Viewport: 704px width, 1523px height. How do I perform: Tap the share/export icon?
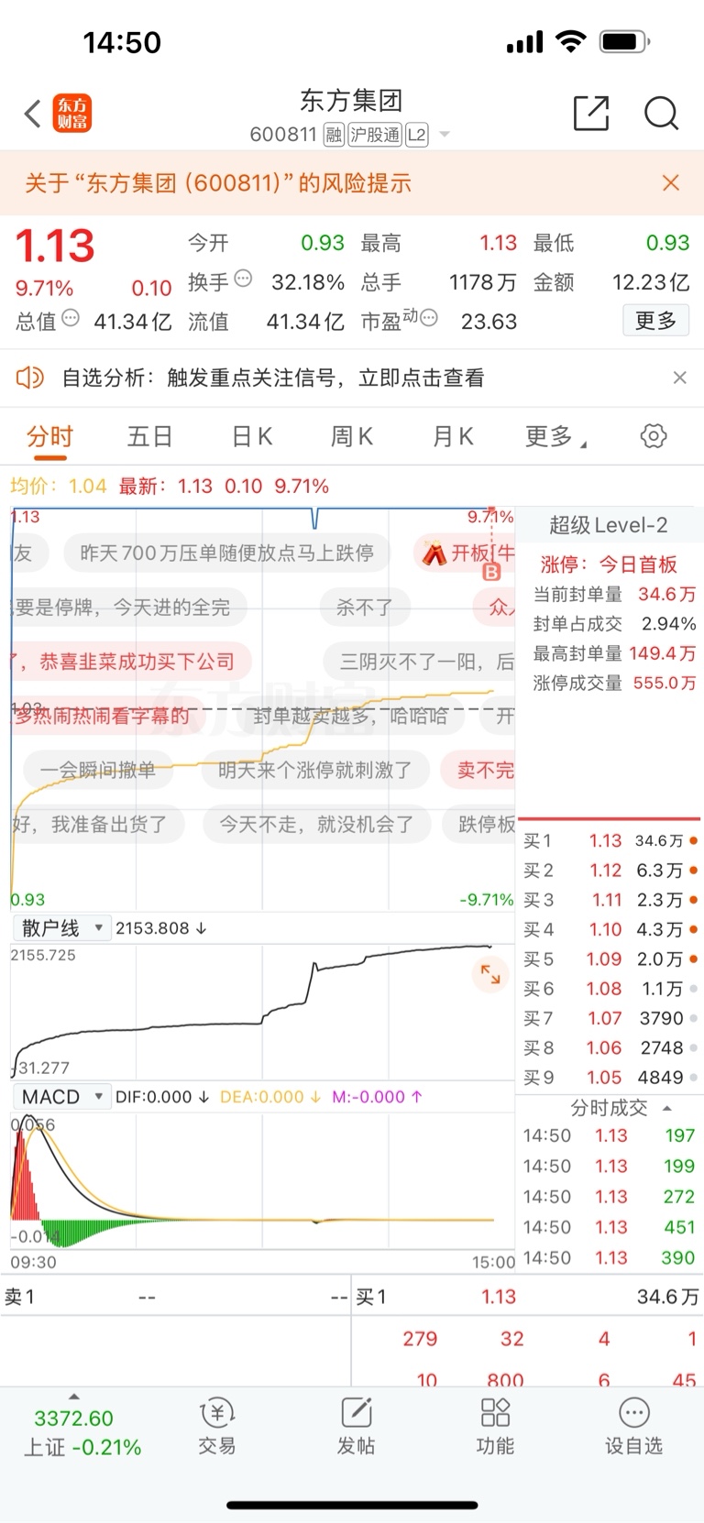(590, 114)
